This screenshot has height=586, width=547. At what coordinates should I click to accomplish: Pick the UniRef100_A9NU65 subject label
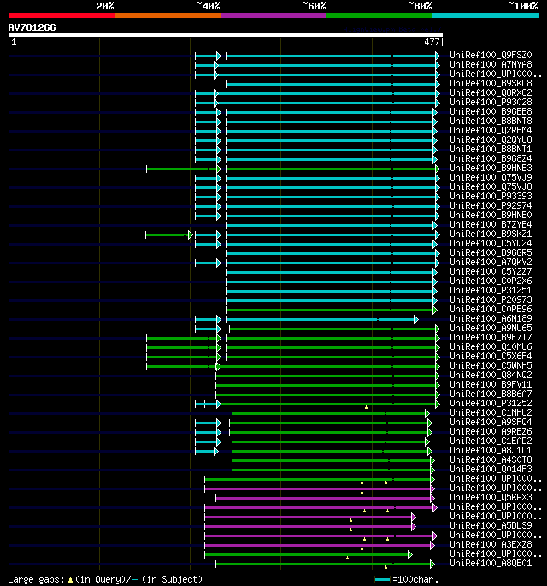point(491,328)
